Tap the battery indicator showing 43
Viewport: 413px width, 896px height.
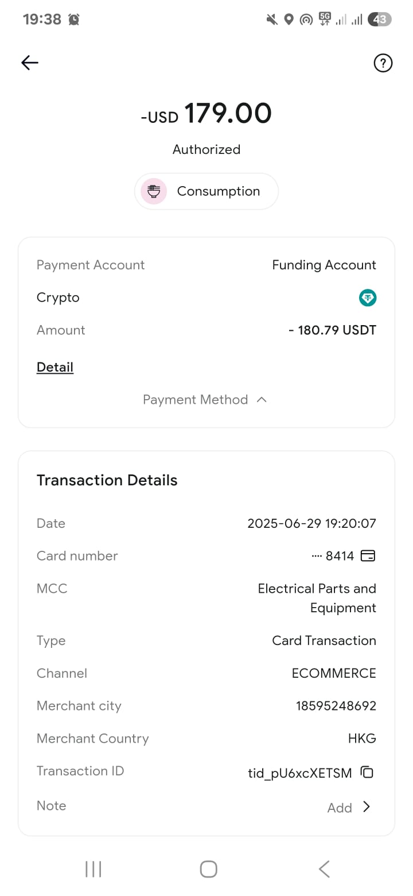379,20
